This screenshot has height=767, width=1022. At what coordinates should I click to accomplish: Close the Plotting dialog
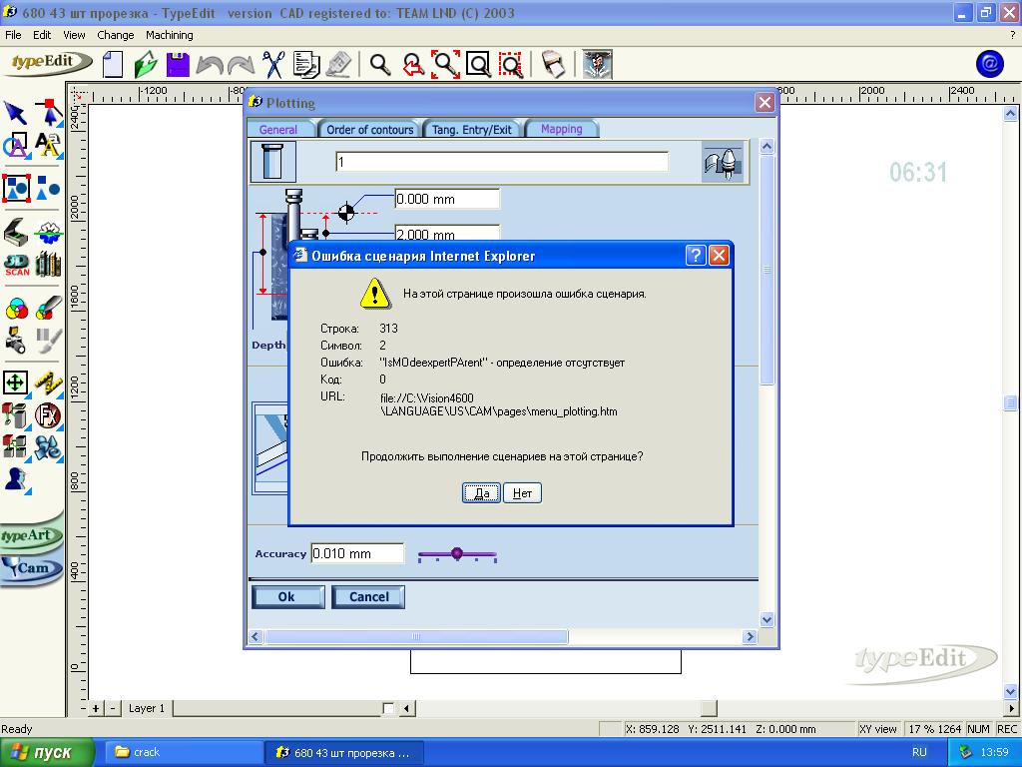[765, 103]
